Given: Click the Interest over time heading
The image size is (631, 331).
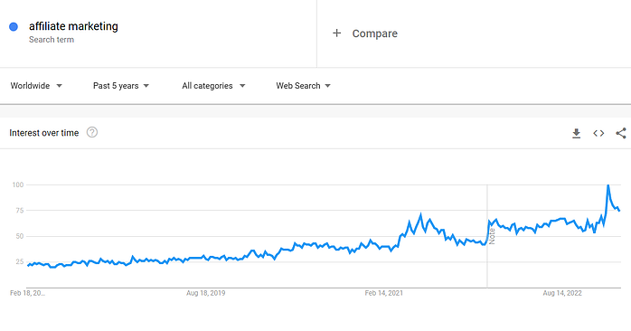Looking at the screenshot, I should pos(44,133).
